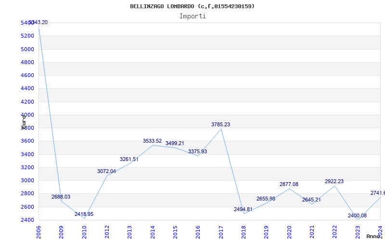
Task: Click the 3600 y-axis tick label
Action: pos(27,141)
